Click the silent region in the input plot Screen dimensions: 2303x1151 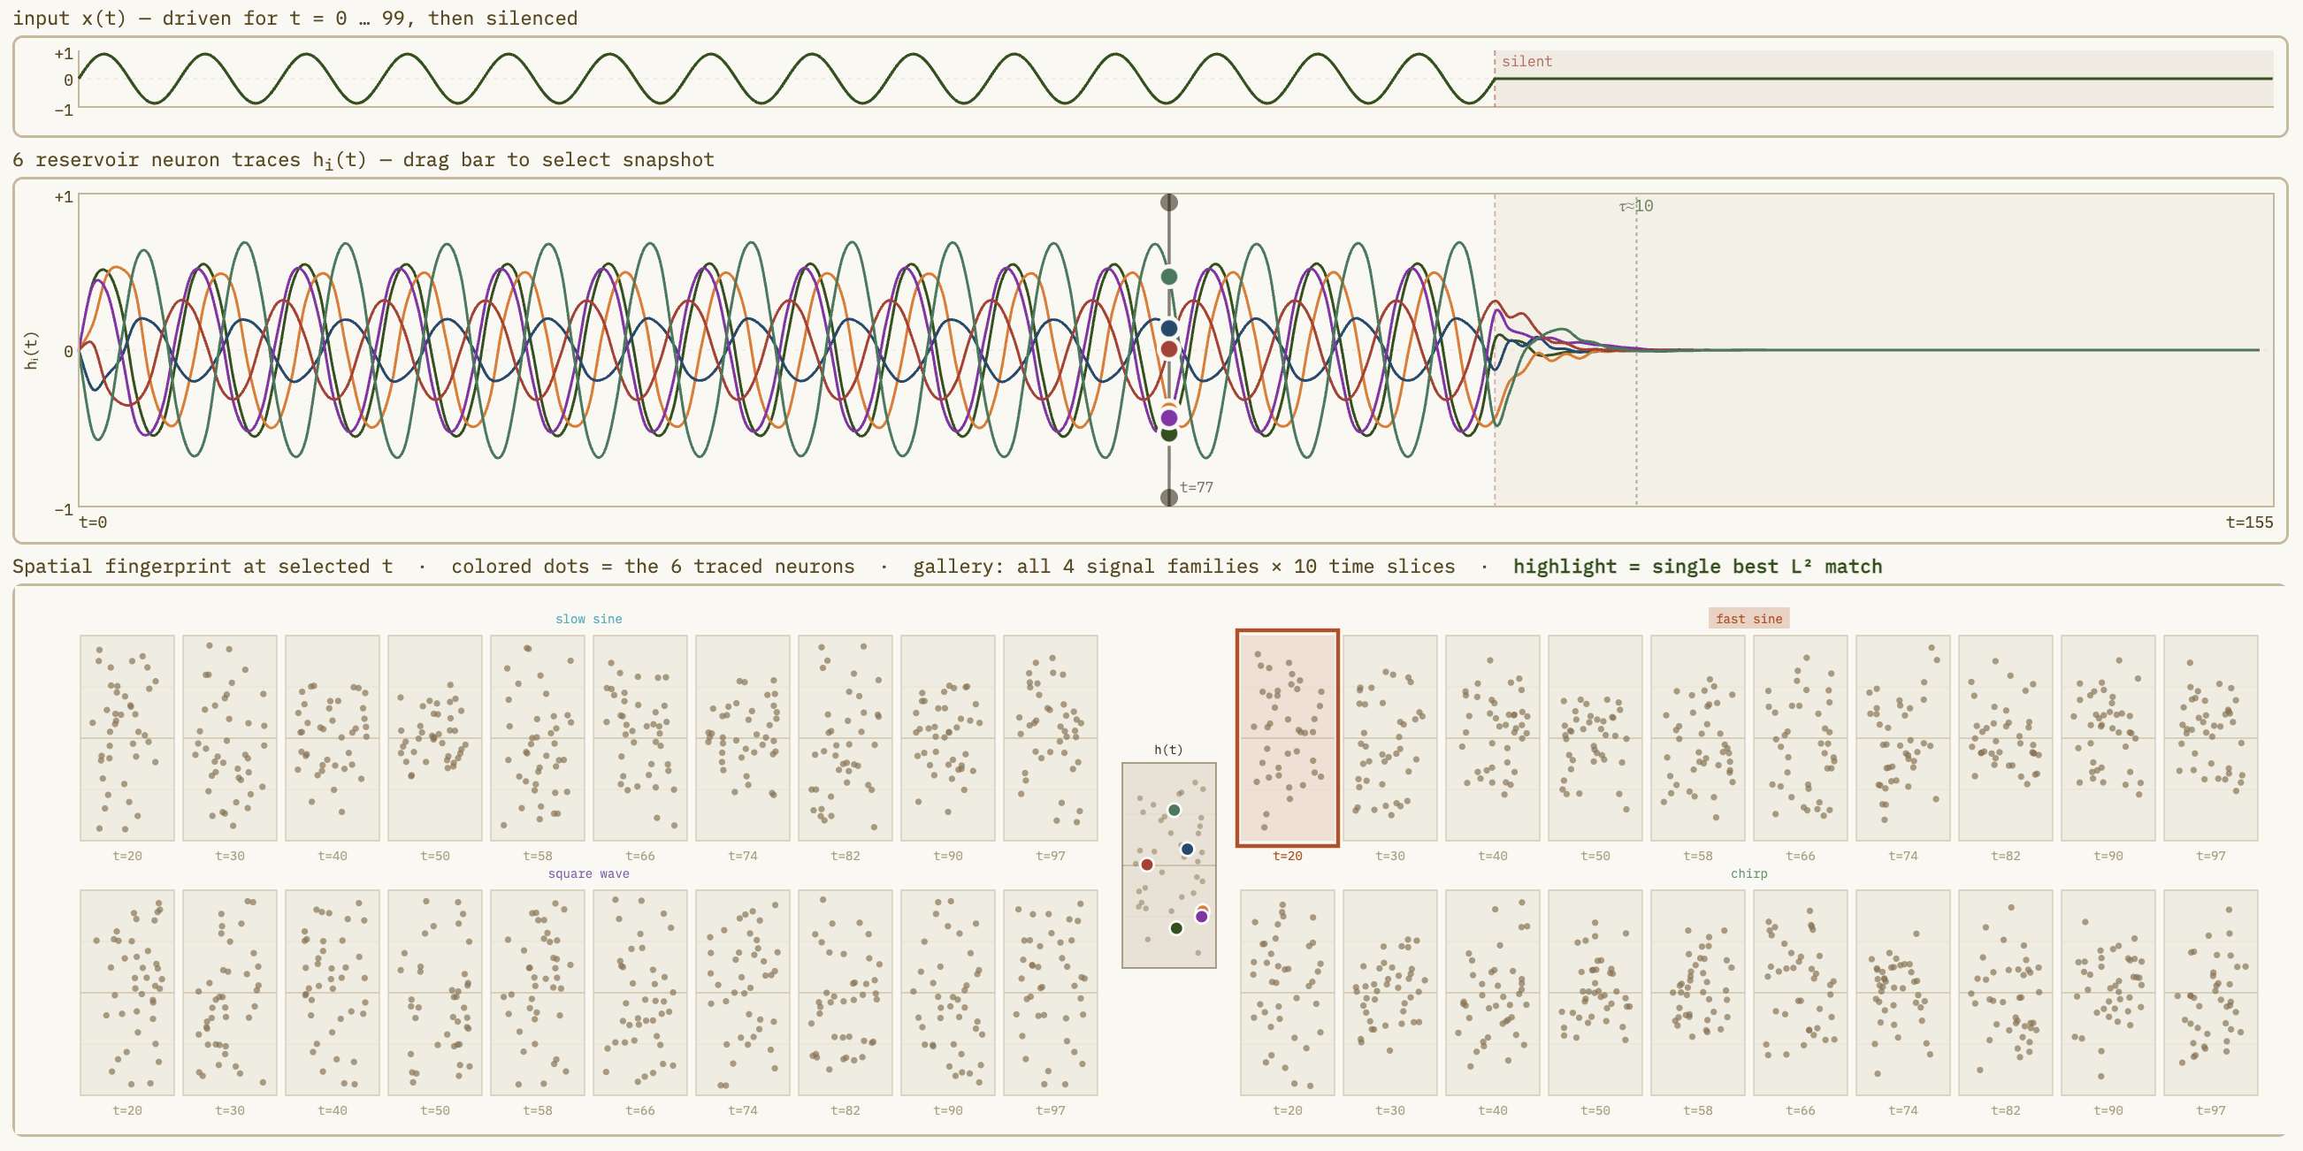point(1878,80)
